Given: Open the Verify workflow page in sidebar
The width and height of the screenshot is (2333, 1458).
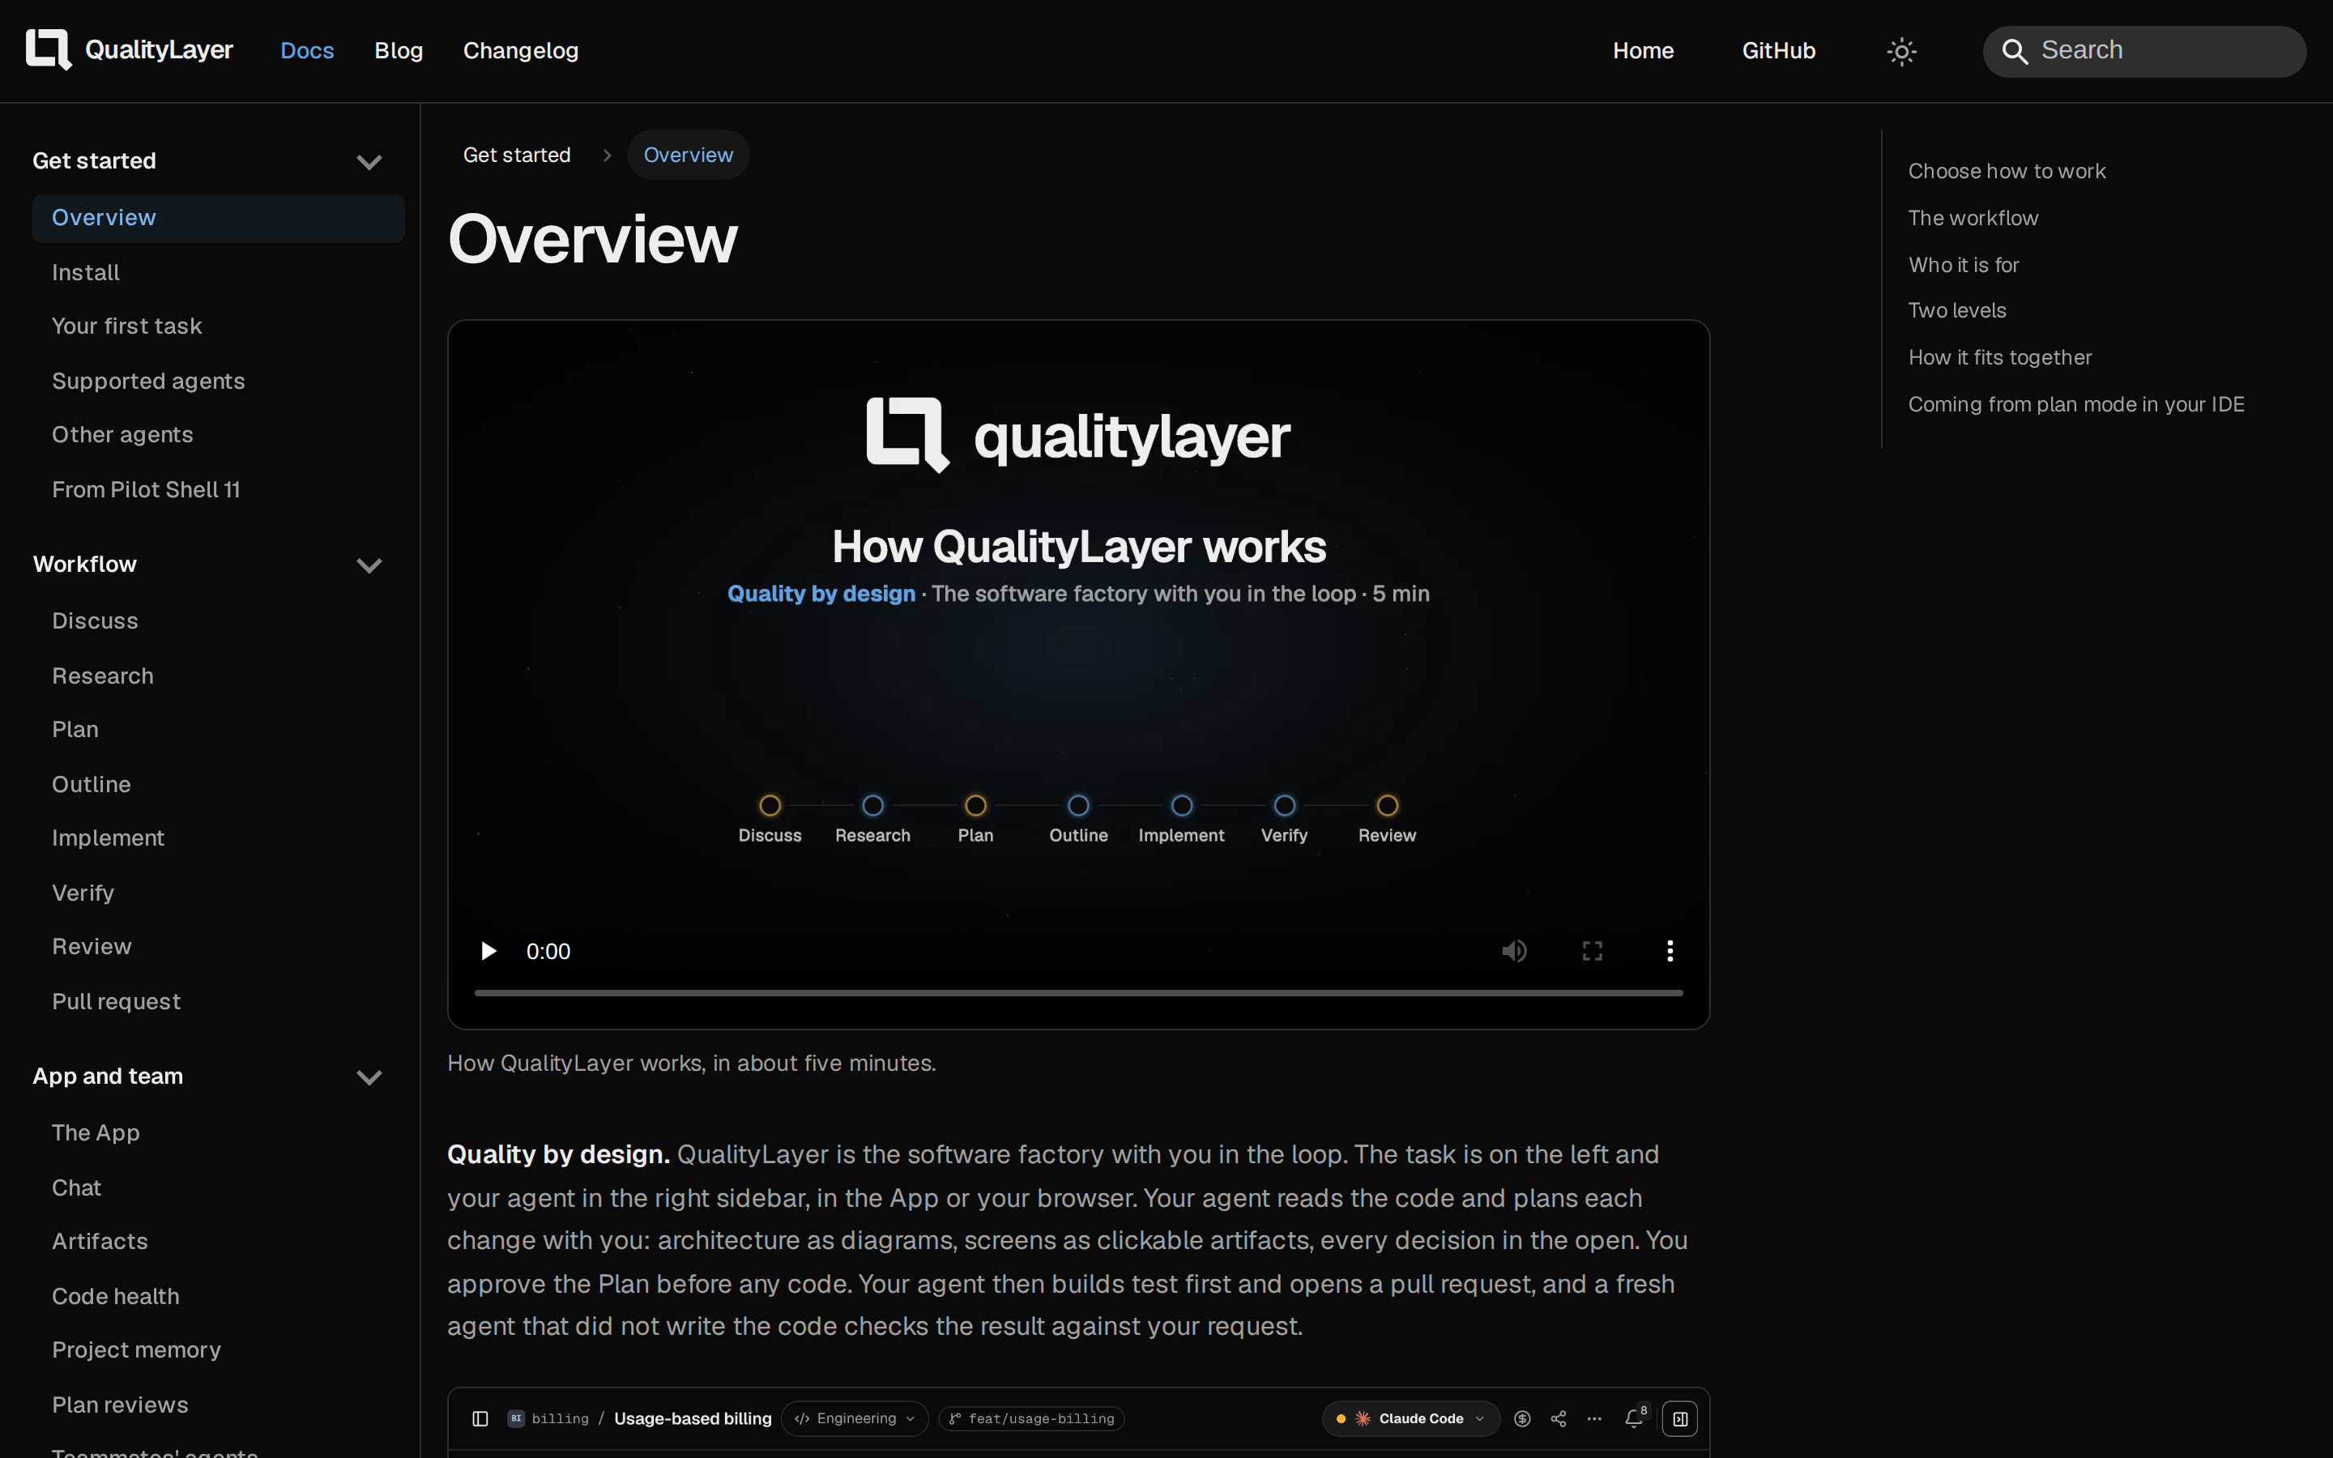Looking at the screenshot, I should (83, 893).
